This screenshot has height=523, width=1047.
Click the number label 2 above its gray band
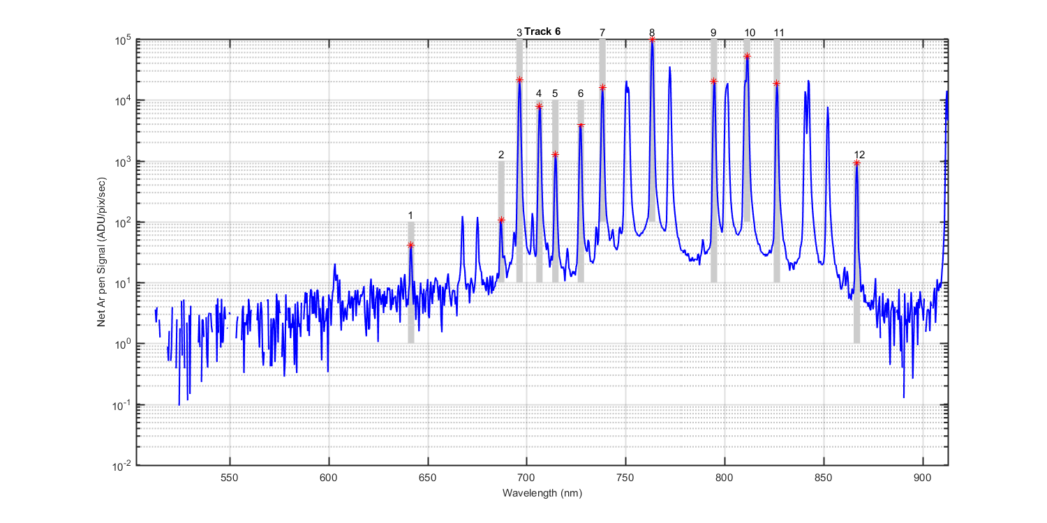[x=501, y=154]
